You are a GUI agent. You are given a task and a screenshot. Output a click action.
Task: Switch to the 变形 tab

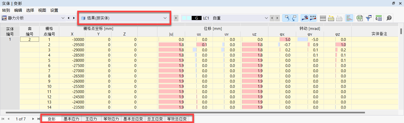click(52, 119)
